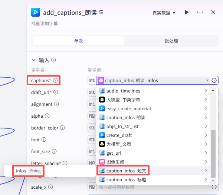Click the info icon next to captions
This screenshot has width=223, height=195.
point(55,80)
